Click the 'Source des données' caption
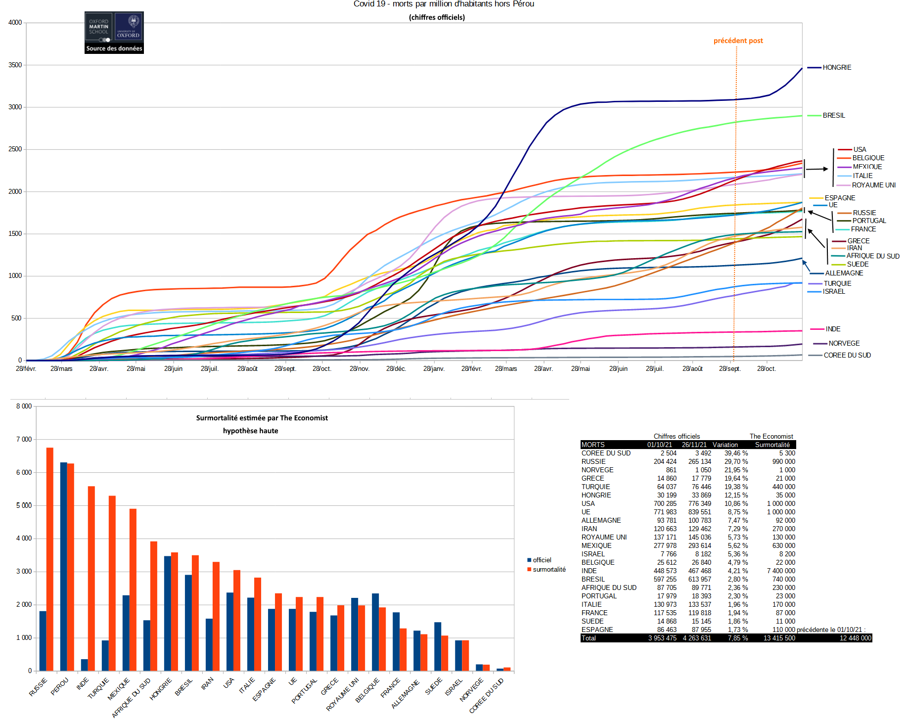 pos(114,48)
